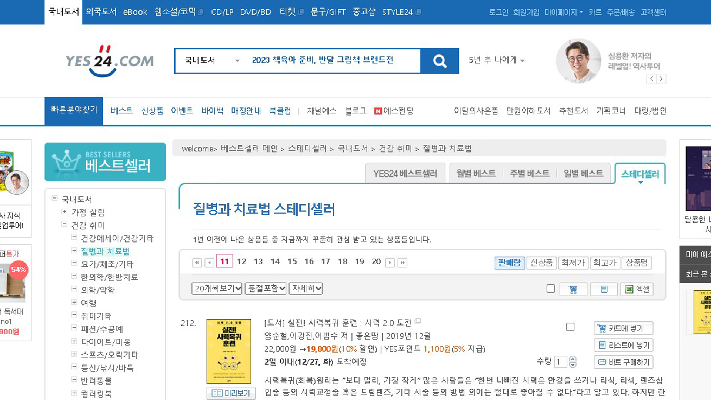The width and height of the screenshot is (711, 400).
Task: Check the checkbox for book 212
Action: click(x=570, y=327)
